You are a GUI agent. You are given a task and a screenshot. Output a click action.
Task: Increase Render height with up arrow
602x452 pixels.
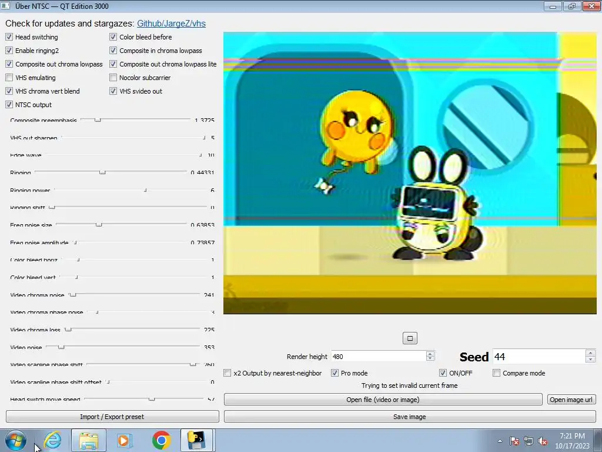click(430, 354)
